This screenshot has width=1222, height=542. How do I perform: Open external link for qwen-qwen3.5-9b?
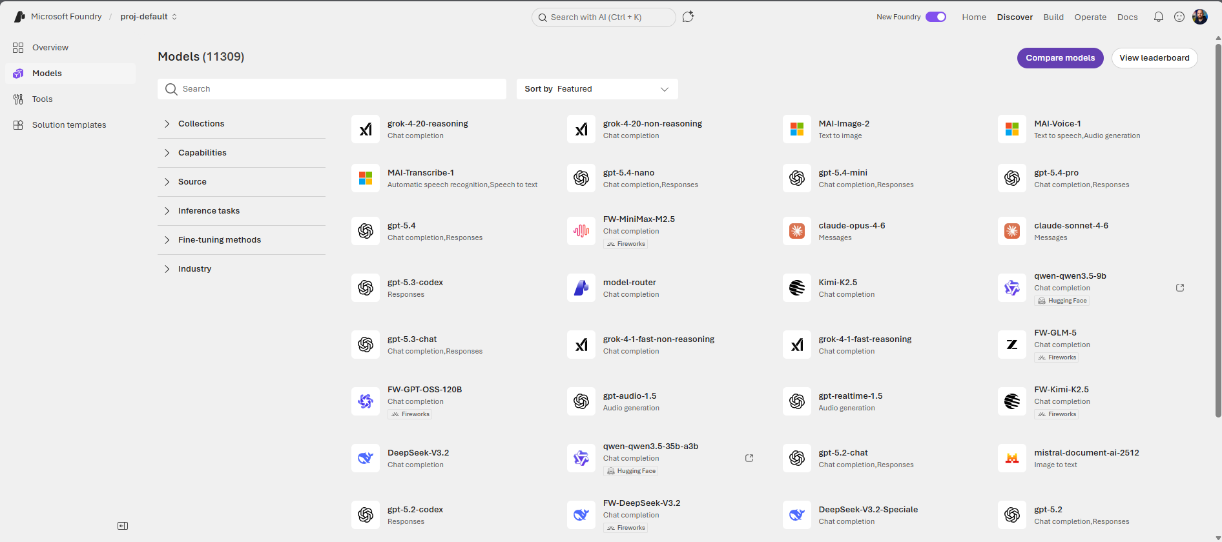[x=1180, y=288]
